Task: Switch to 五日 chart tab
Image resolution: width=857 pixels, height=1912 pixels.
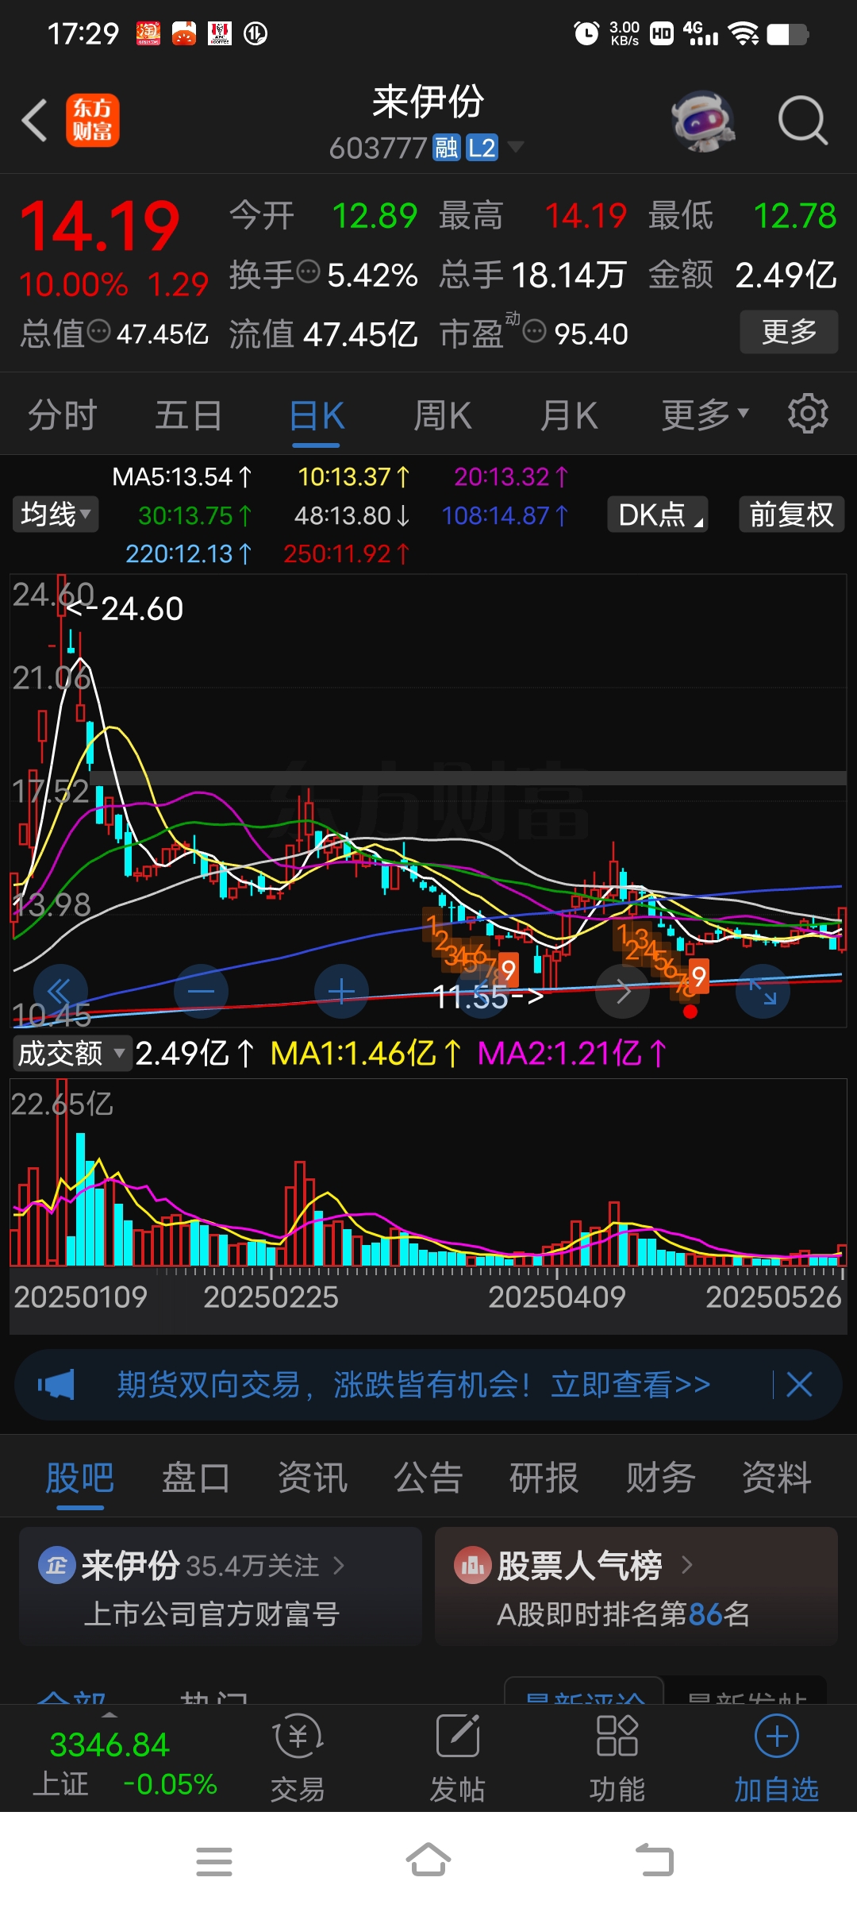Action: click(188, 415)
